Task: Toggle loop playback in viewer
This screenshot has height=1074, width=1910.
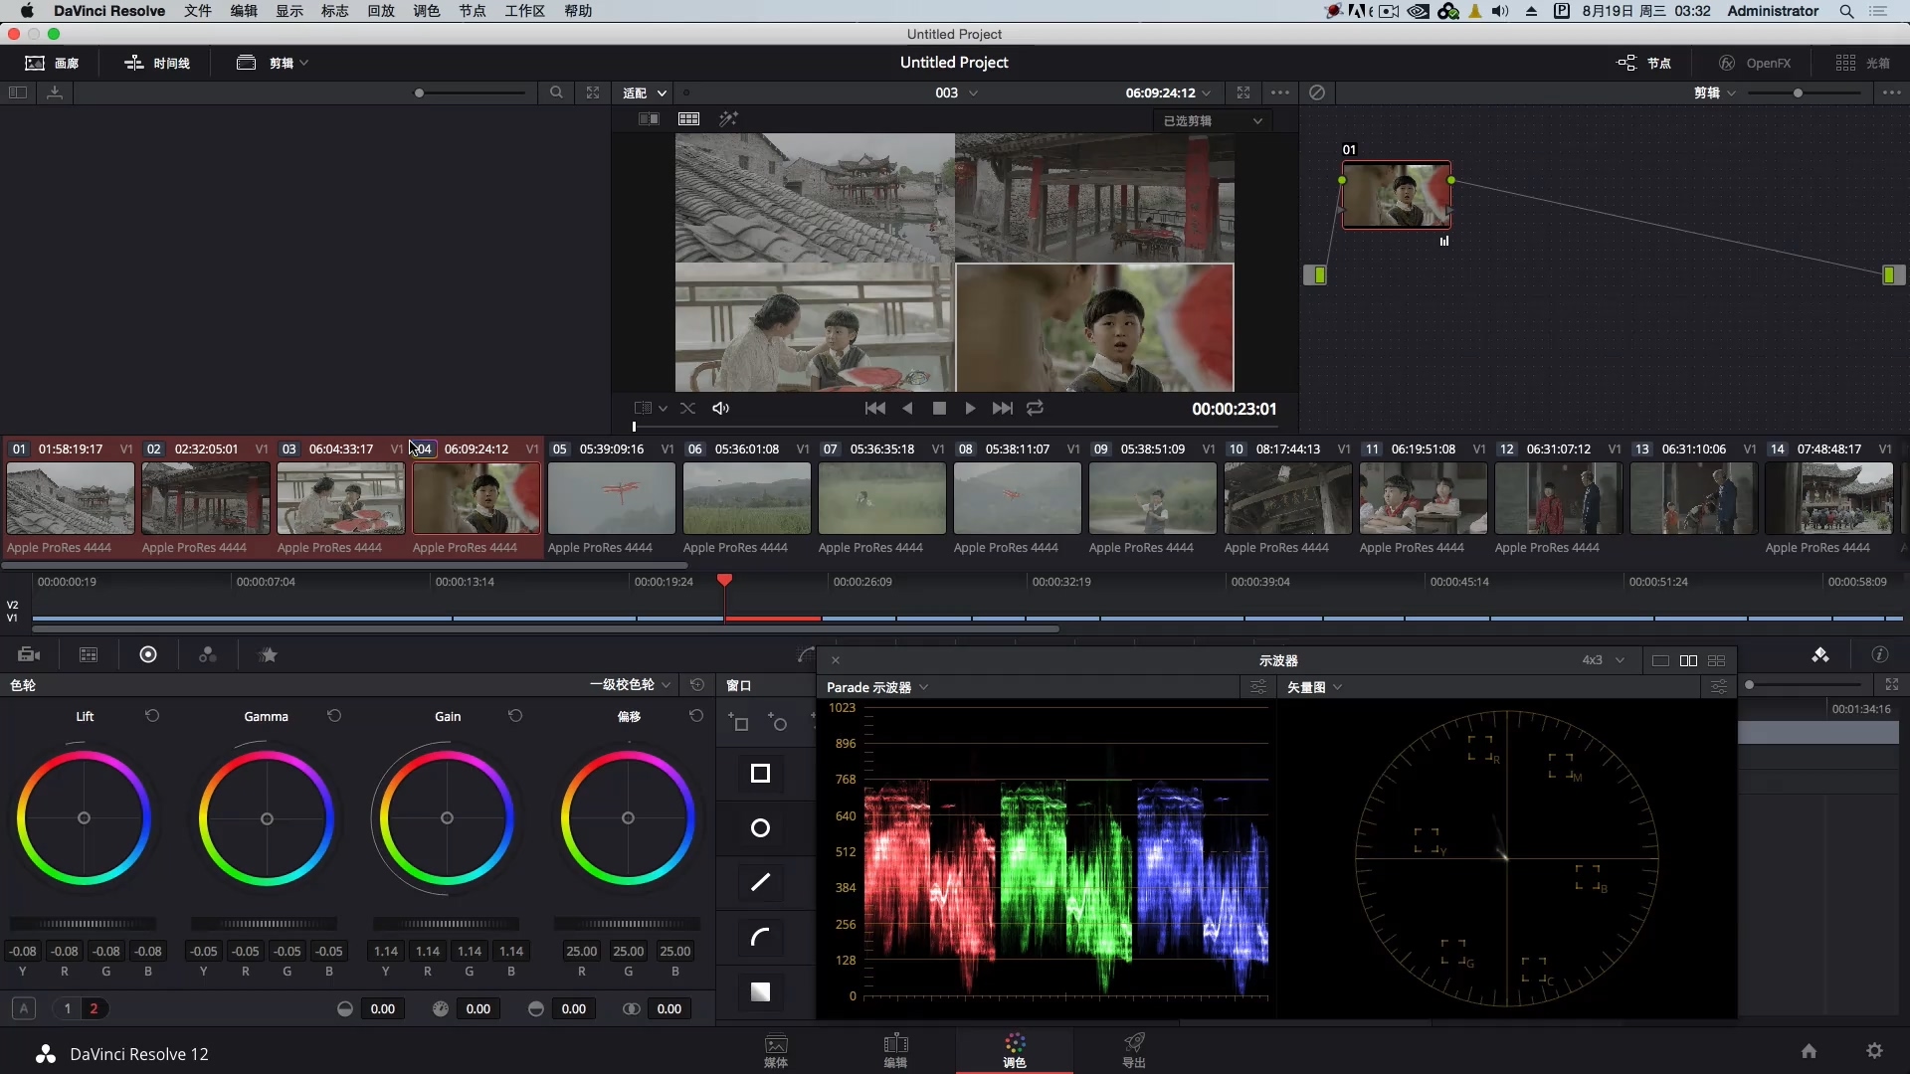Action: coord(1035,408)
